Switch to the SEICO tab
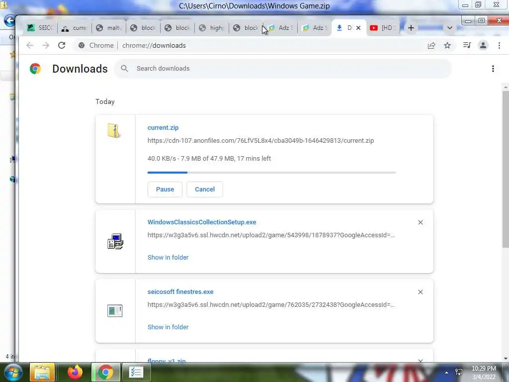Viewport: 509px width, 382px height. (x=40, y=28)
